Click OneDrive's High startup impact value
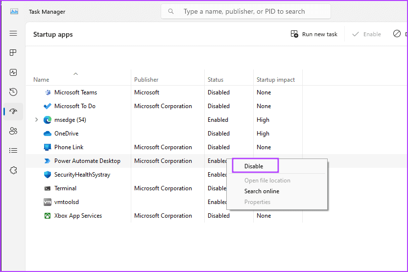 263,134
